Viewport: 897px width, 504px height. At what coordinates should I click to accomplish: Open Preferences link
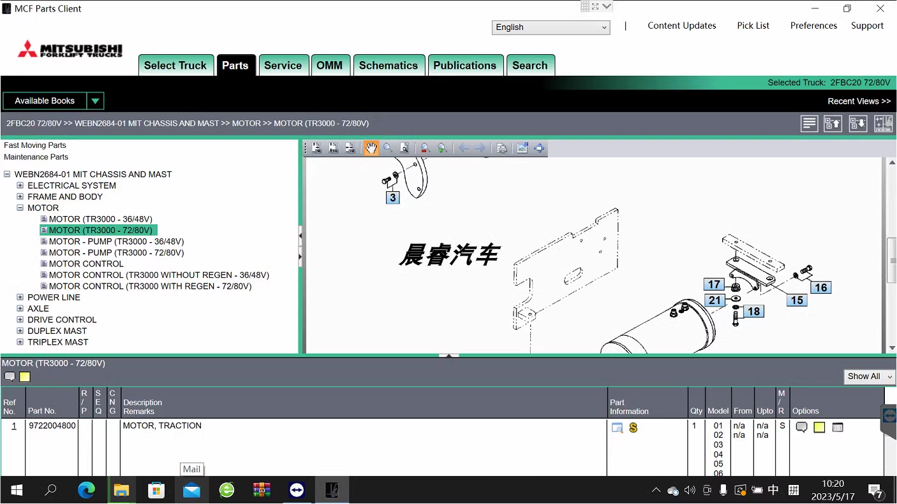click(813, 25)
